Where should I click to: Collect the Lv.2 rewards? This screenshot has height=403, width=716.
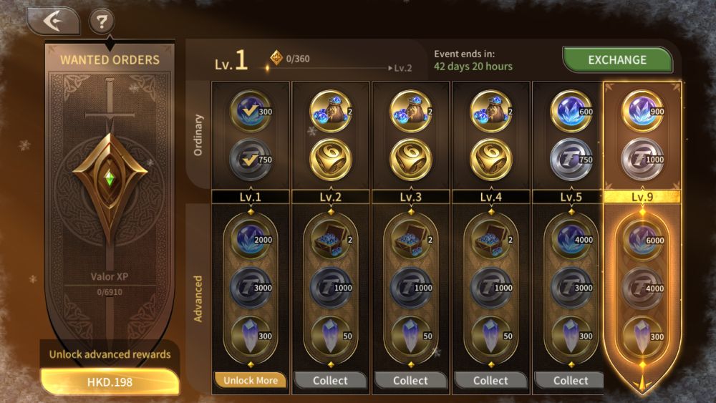(330, 380)
